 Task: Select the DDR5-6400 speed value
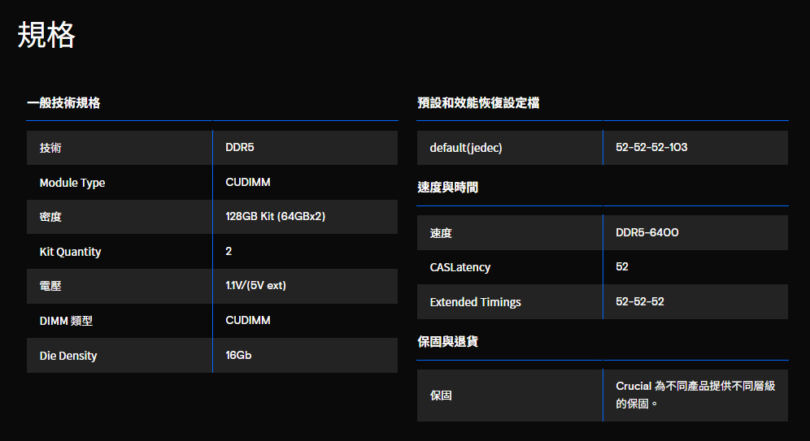[x=647, y=233]
